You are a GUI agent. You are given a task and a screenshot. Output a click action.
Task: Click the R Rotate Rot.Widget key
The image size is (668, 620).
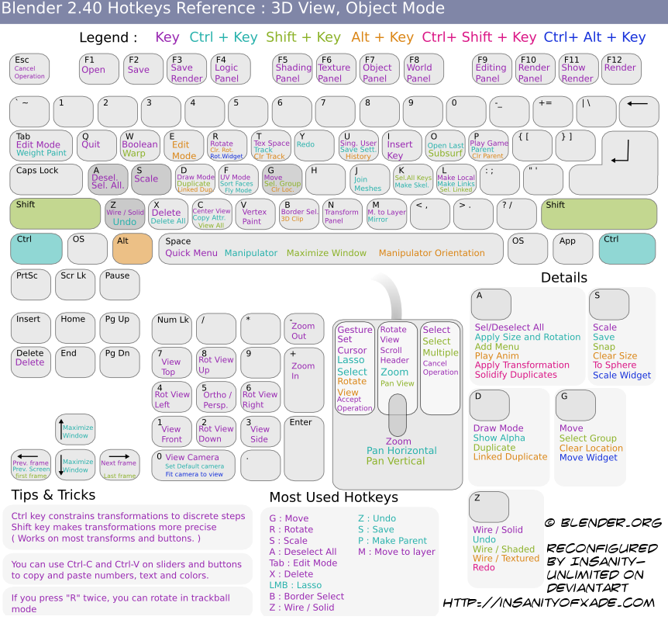pyautogui.click(x=227, y=146)
